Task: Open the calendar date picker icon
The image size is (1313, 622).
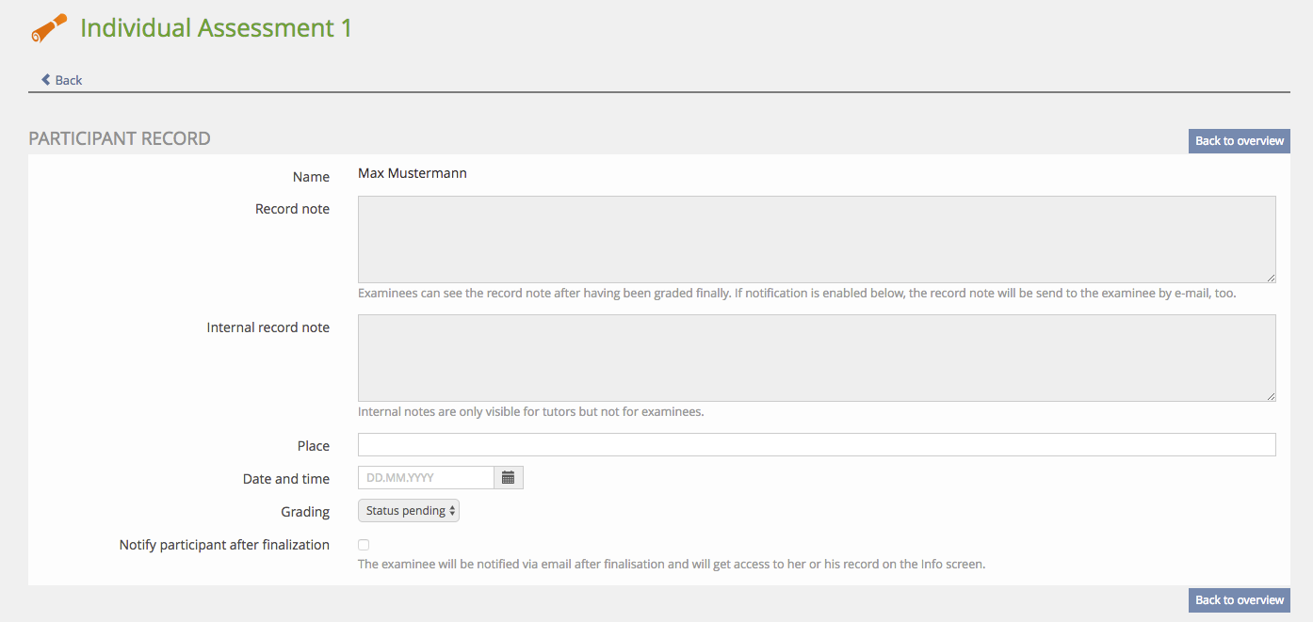Action: (x=509, y=478)
